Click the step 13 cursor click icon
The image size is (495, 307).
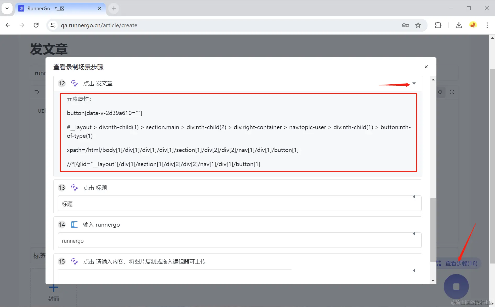pyautogui.click(x=75, y=188)
